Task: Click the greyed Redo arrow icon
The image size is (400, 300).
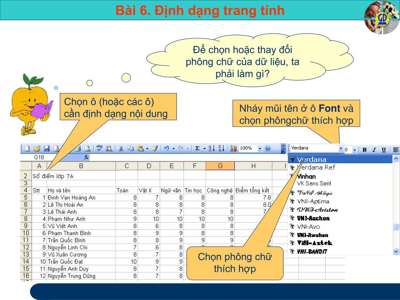Action: [x=181, y=148]
